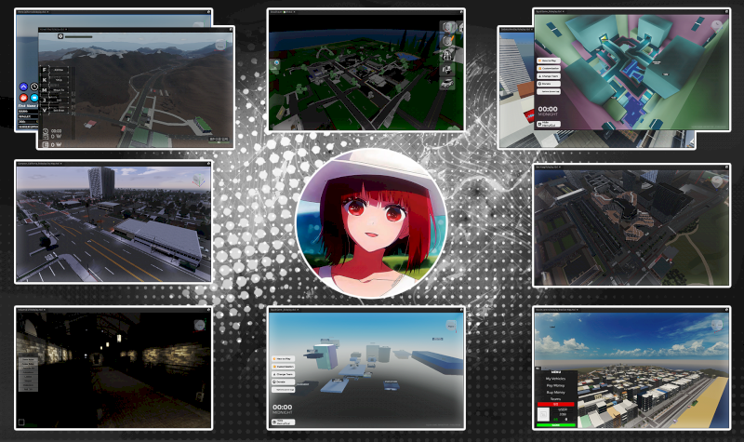
Task: Click the round icon in the dark alley window
Action: [199, 323]
